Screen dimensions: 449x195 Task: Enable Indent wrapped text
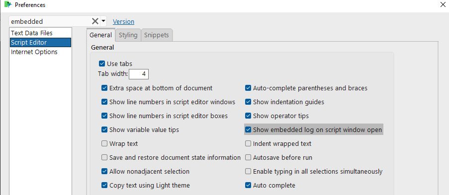[x=248, y=143]
